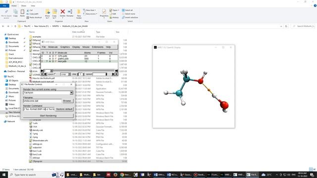The height and width of the screenshot is (178, 317).
Task: Open the Display menu in VMD Main
Action: click(76, 47)
